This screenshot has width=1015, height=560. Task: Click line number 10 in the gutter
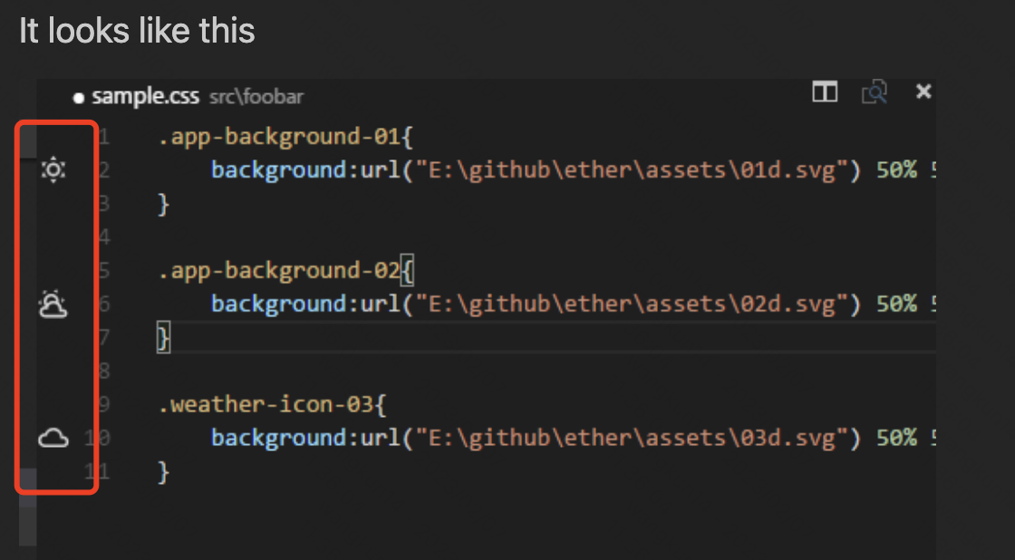pos(96,439)
